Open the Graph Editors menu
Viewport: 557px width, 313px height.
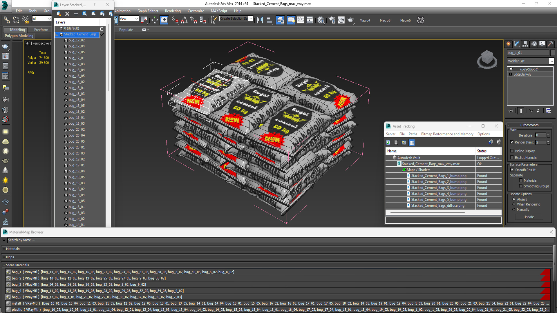click(x=148, y=11)
